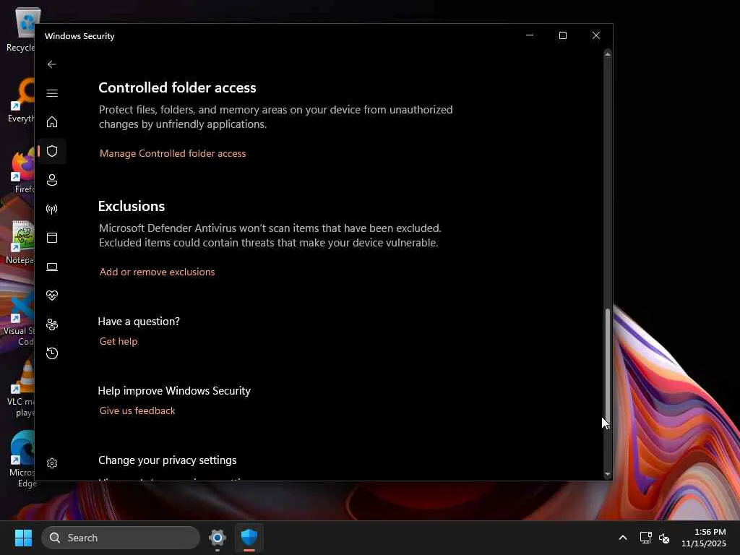Minimize the Windows Security window
The image size is (740, 555).
click(x=530, y=35)
